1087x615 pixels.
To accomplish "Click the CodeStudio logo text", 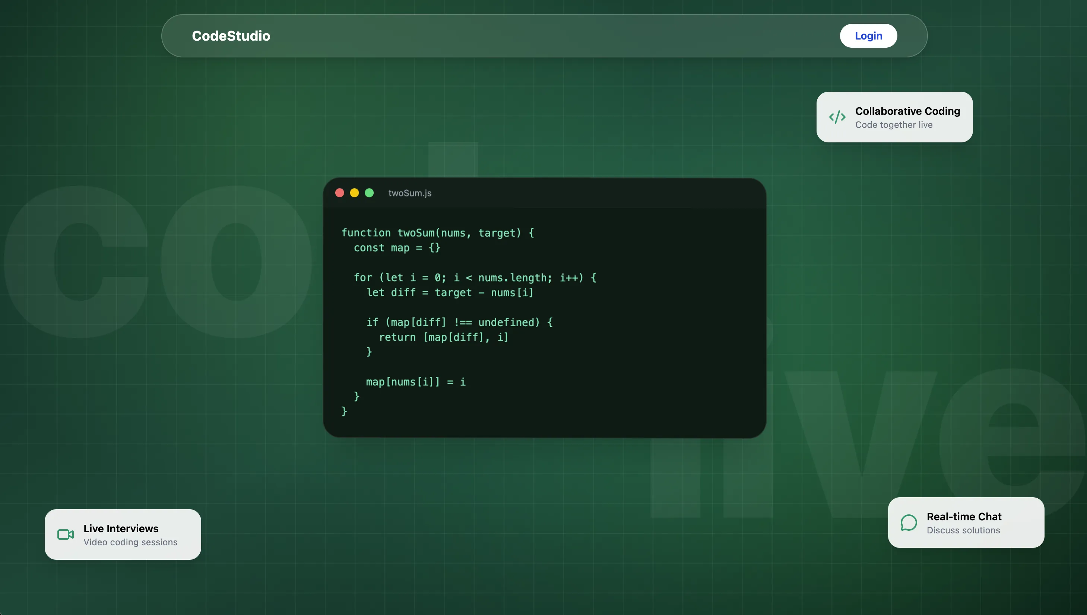I will click(231, 36).
